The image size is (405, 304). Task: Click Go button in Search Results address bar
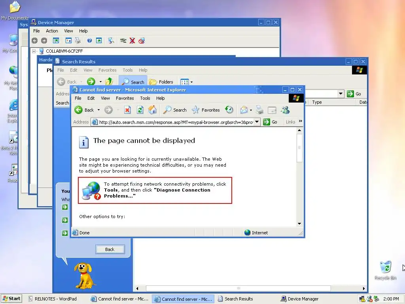pos(354,93)
